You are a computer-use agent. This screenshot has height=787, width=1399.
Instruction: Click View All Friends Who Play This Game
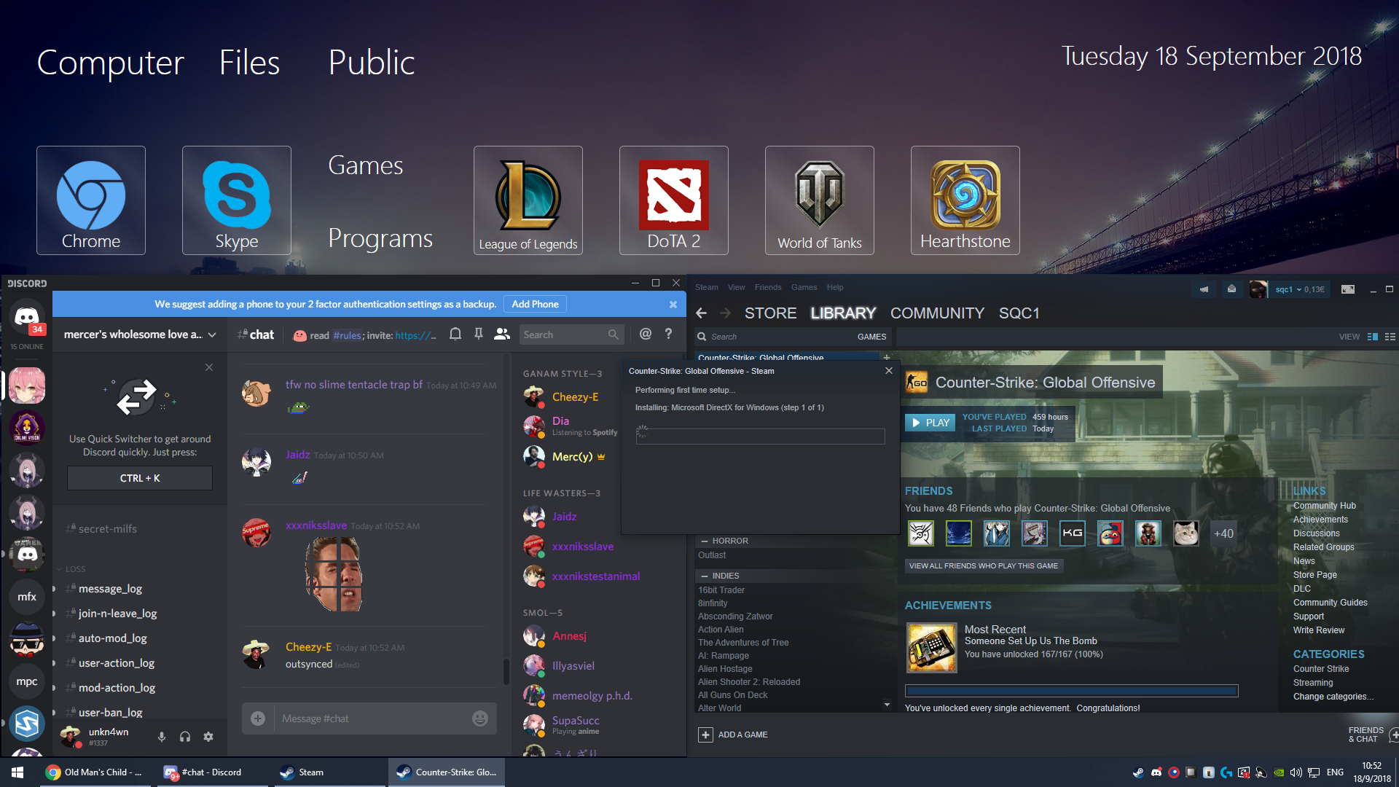click(983, 566)
